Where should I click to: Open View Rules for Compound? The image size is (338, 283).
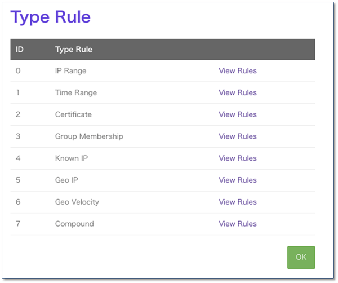pos(238,224)
